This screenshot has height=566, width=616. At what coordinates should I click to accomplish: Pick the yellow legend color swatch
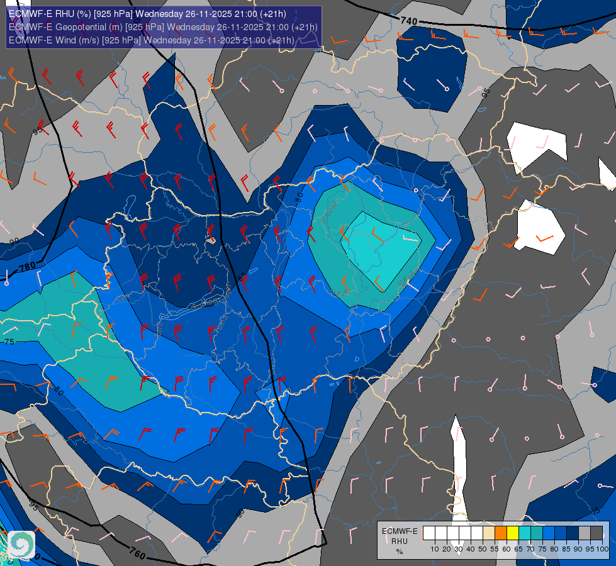click(513, 533)
